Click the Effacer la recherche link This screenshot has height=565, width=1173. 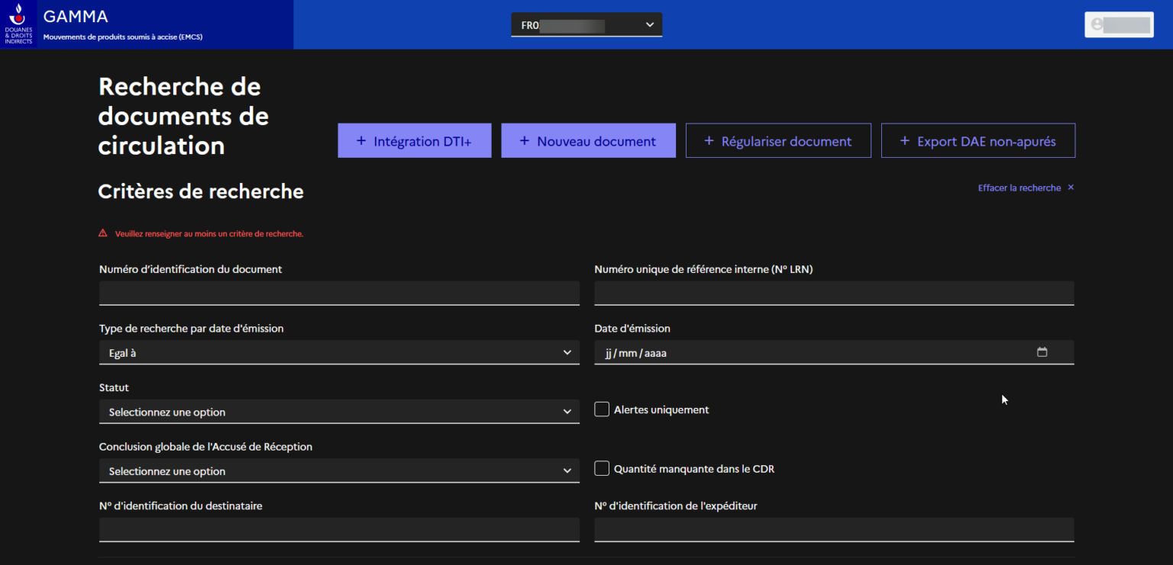pos(1019,188)
